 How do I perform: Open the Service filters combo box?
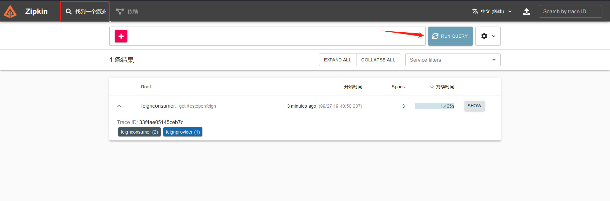point(453,60)
